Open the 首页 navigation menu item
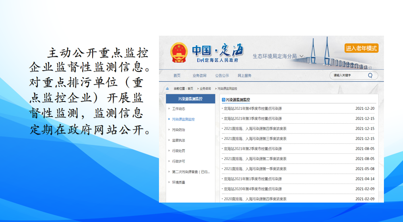 [176, 75]
